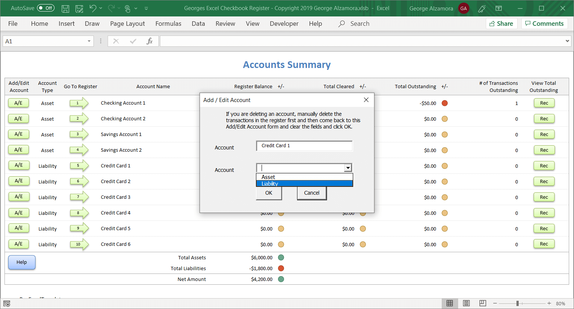
Task: Toggle the AutoSave switch
Action: (46, 8)
